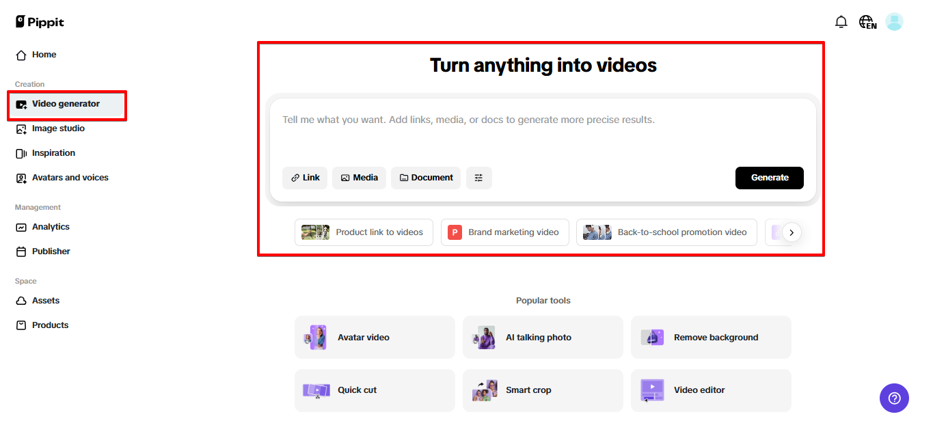Open the EN language selector
The height and width of the screenshot is (436, 933).
click(x=867, y=21)
